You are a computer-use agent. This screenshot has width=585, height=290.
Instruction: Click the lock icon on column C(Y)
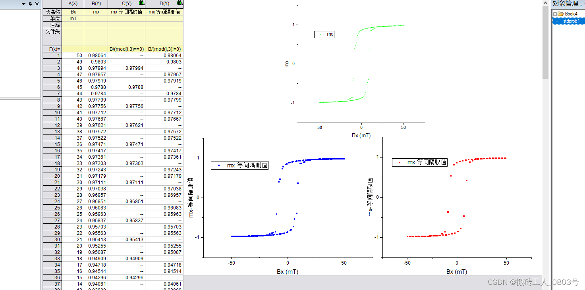141,3
